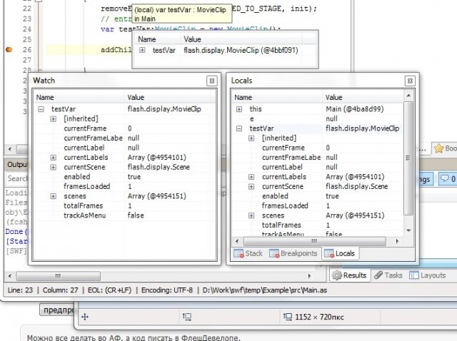Image resolution: width=457 pixels, height=341 pixels.
Task: Switch to the Stack tab
Action: point(248,253)
